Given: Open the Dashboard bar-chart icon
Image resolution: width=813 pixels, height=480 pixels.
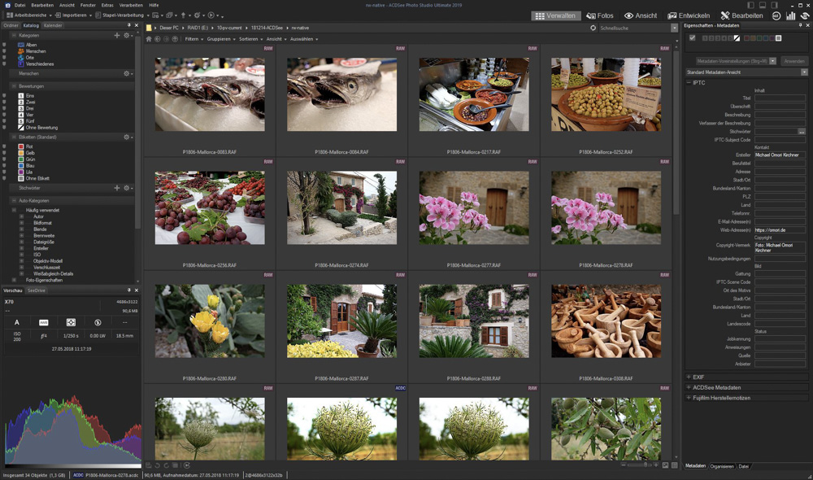Looking at the screenshot, I should click(791, 15).
